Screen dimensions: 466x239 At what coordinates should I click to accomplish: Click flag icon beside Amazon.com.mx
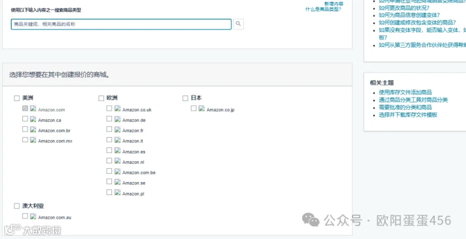point(33,140)
